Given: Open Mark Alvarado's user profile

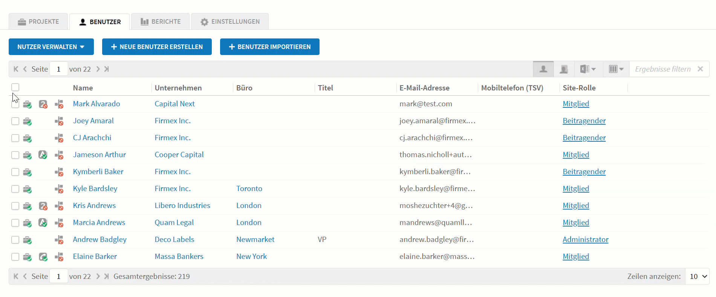Looking at the screenshot, I should 96,104.
